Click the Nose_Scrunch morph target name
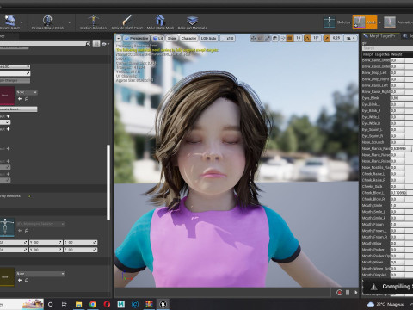The image size is (413, 310). pyautogui.click(x=373, y=142)
